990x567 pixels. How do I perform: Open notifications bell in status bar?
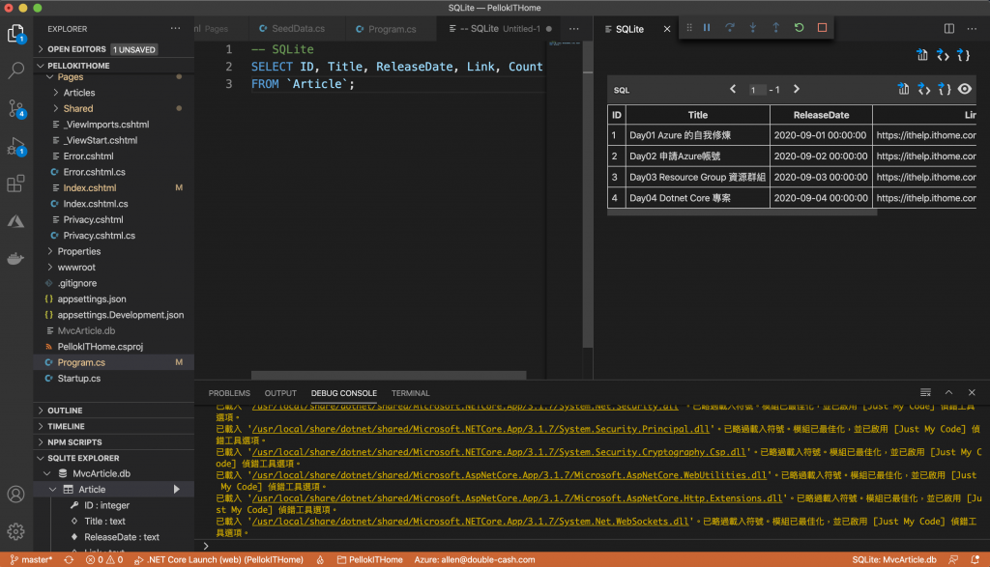click(975, 559)
